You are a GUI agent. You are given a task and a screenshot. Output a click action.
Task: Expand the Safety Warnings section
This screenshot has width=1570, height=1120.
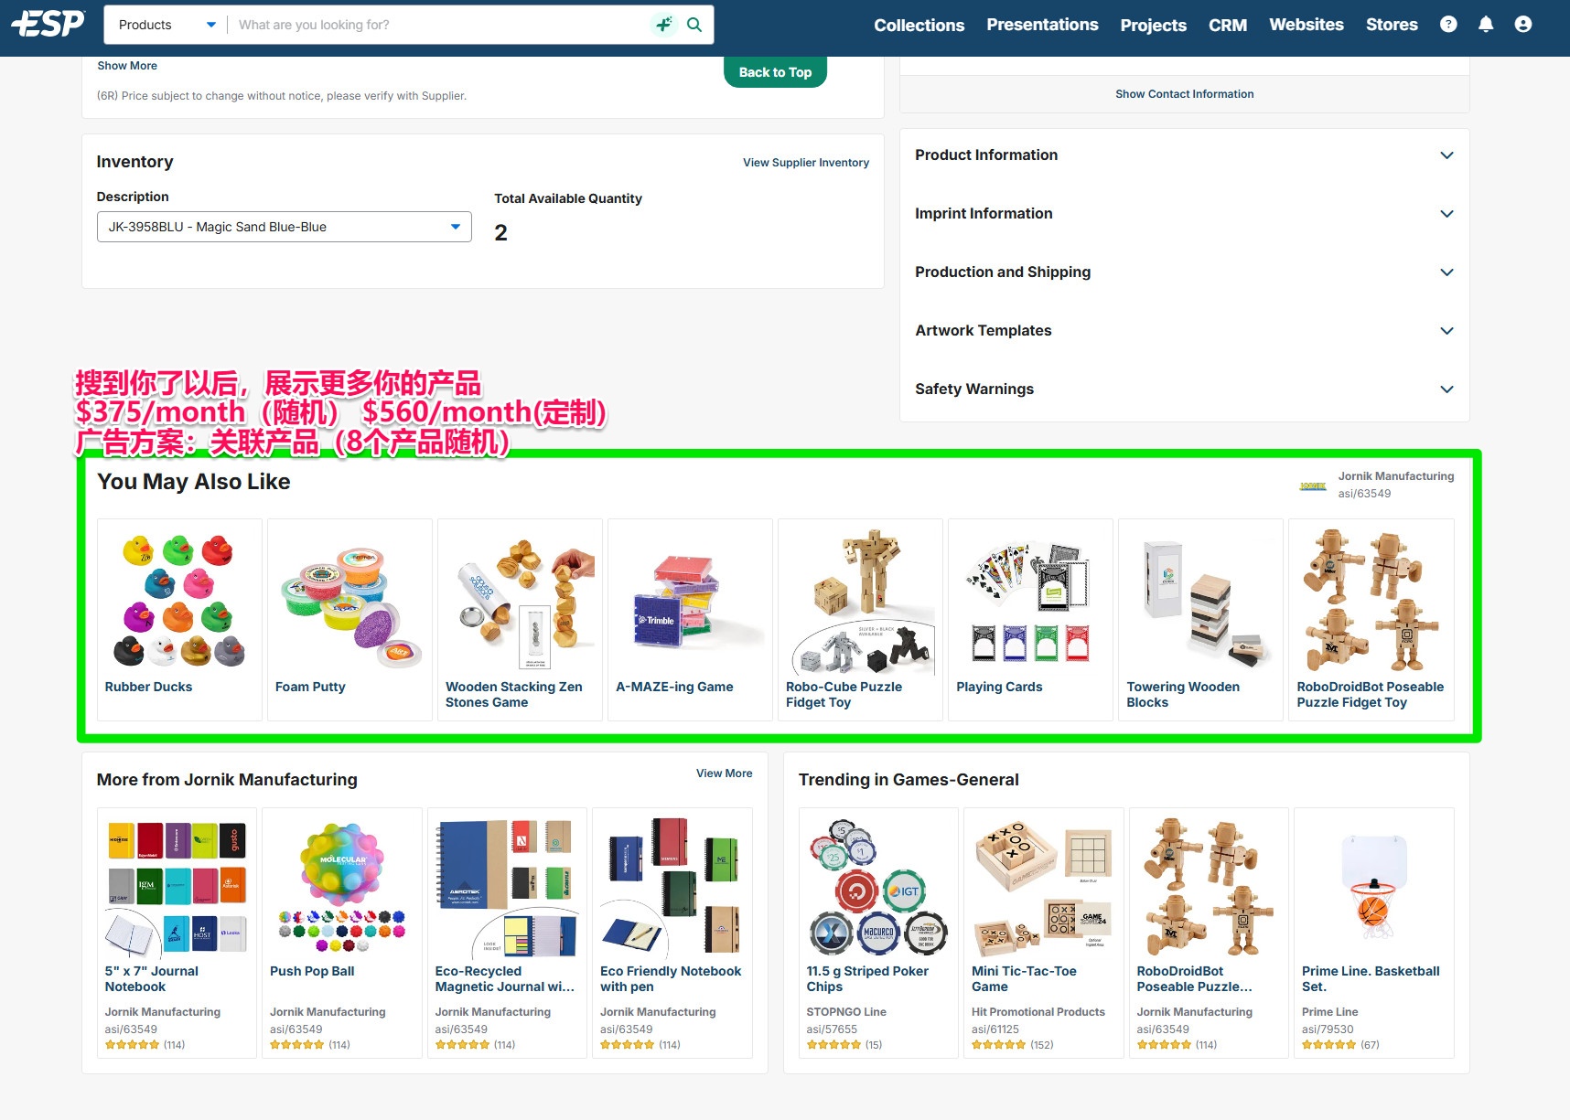click(x=1184, y=389)
